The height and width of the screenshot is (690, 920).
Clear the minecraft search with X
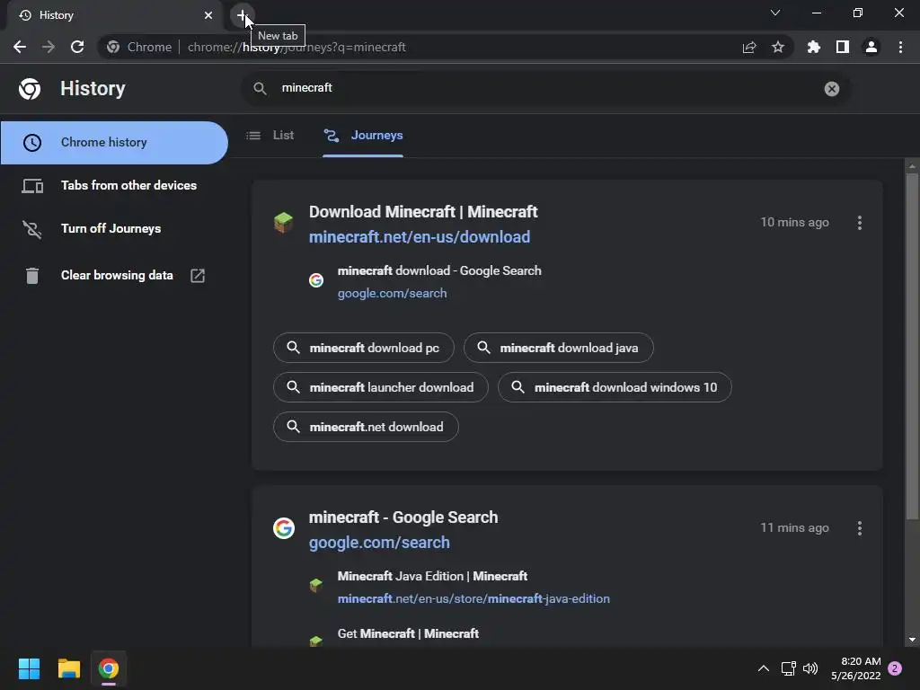(x=831, y=89)
